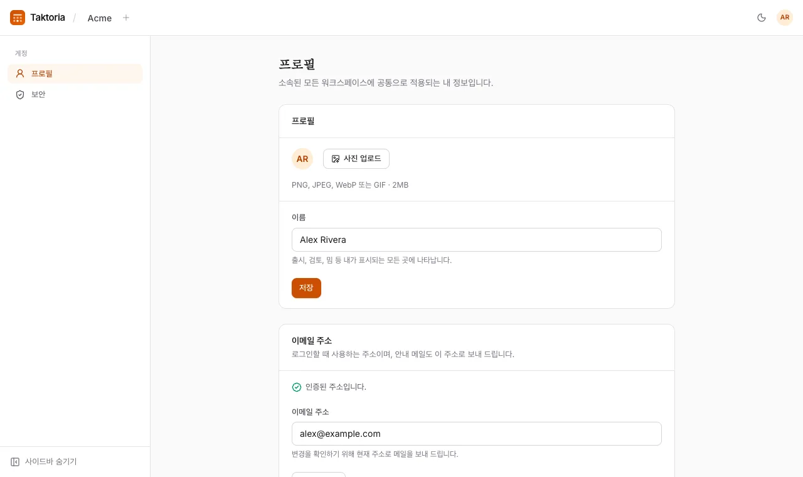Click the description starting with 로그인할 때
This screenshot has height=477, width=803.
403,354
